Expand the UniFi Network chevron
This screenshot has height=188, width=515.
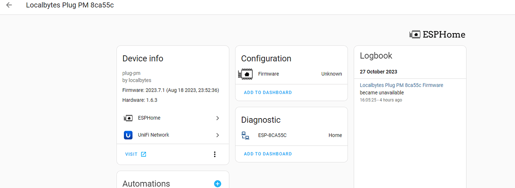click(x=218, y=135)
